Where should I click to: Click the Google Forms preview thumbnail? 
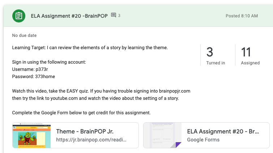(162, 135)
